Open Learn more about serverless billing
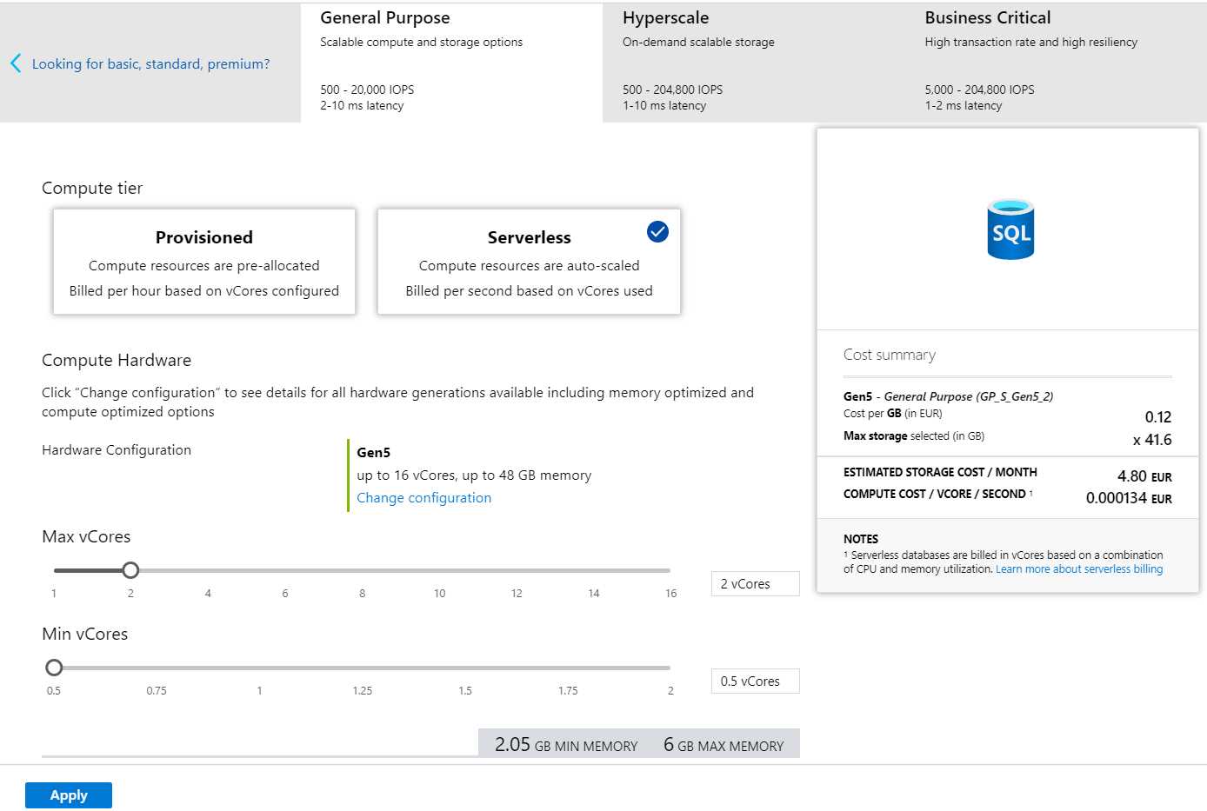Screen dimensions: 1207x811 (1078, 568)
